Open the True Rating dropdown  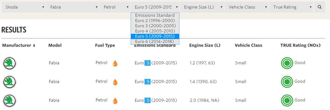coord(291,7)
